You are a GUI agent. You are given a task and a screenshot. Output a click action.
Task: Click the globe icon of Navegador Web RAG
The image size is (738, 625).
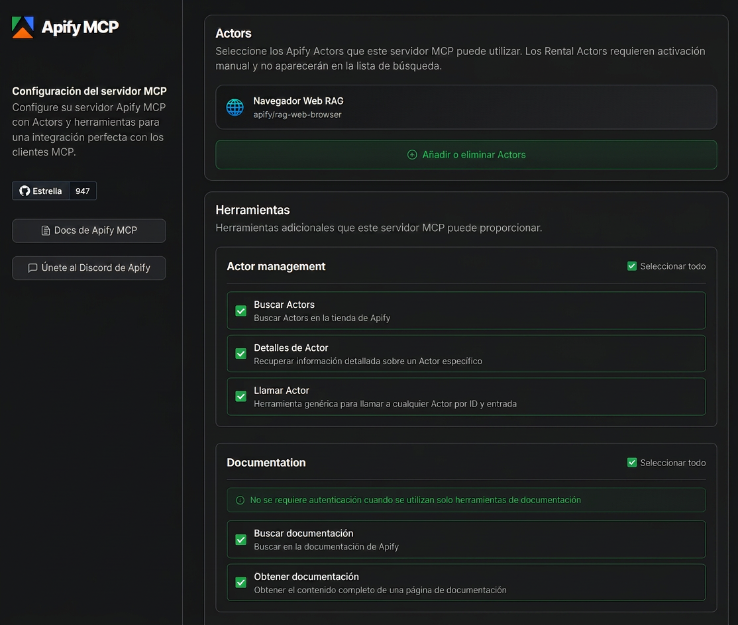click(235, 107)
